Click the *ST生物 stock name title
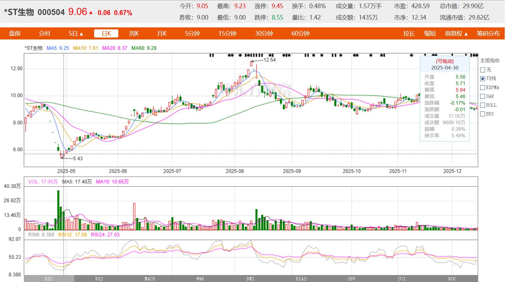 [x=19, y=12]
